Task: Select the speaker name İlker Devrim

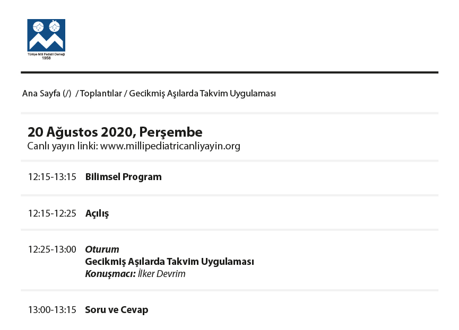Action: [162, 274]
